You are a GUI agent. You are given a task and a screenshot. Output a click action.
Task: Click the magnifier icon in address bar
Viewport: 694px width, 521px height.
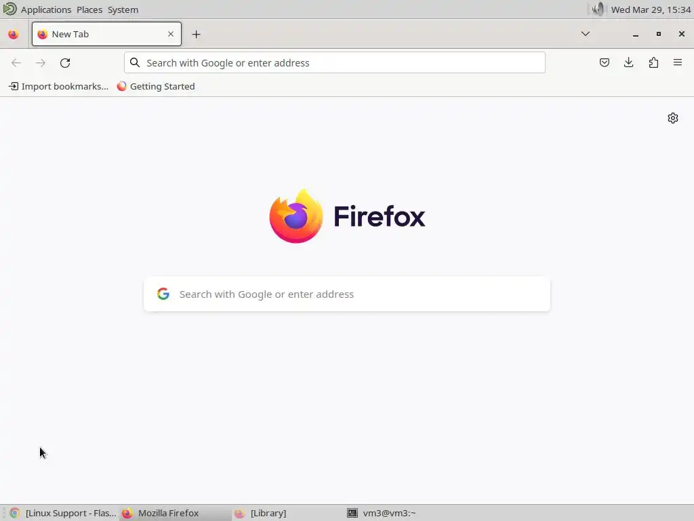(x=135, y=62)
